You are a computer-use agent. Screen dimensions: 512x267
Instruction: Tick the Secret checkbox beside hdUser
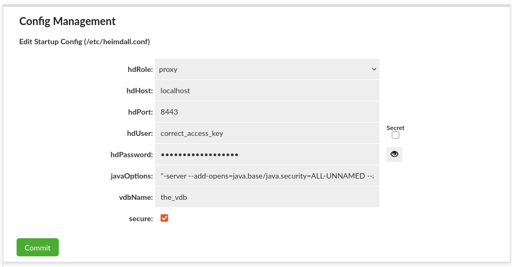[395, 135]
